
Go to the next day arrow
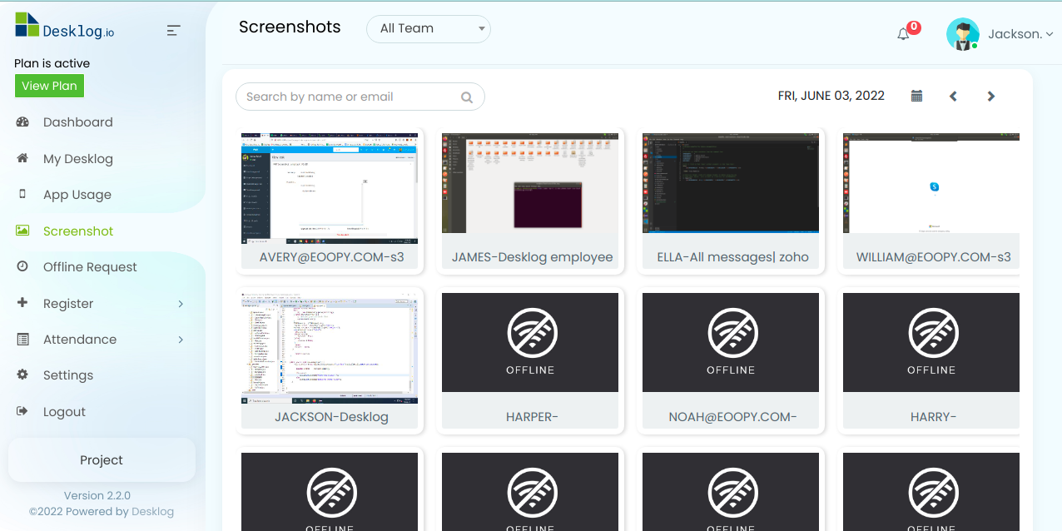click(990, 97)
